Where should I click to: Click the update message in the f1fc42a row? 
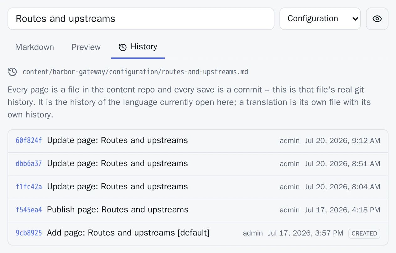click(x=117, y=187)
